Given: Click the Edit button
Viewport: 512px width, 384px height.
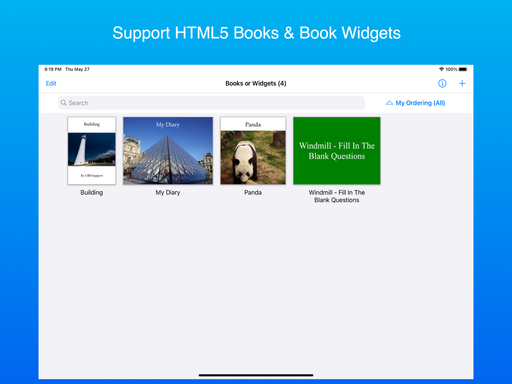Looking at the screenshot, I should (x=51, y=83).
